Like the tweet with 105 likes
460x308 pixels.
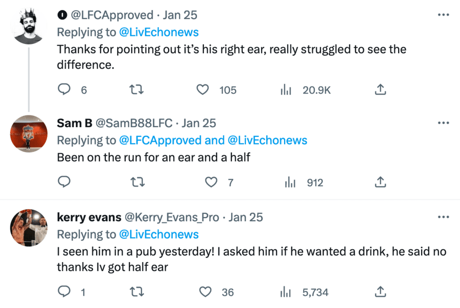click(x=203, y=90)
